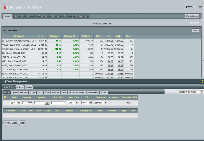Open the Action BUY dropdown
This screenshot has height=141, width=204.
(18, 103)
